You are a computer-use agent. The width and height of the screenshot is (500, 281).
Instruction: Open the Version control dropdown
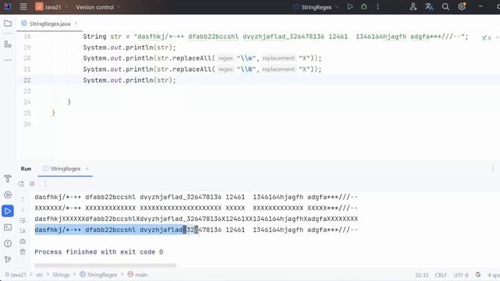[98, 7]
